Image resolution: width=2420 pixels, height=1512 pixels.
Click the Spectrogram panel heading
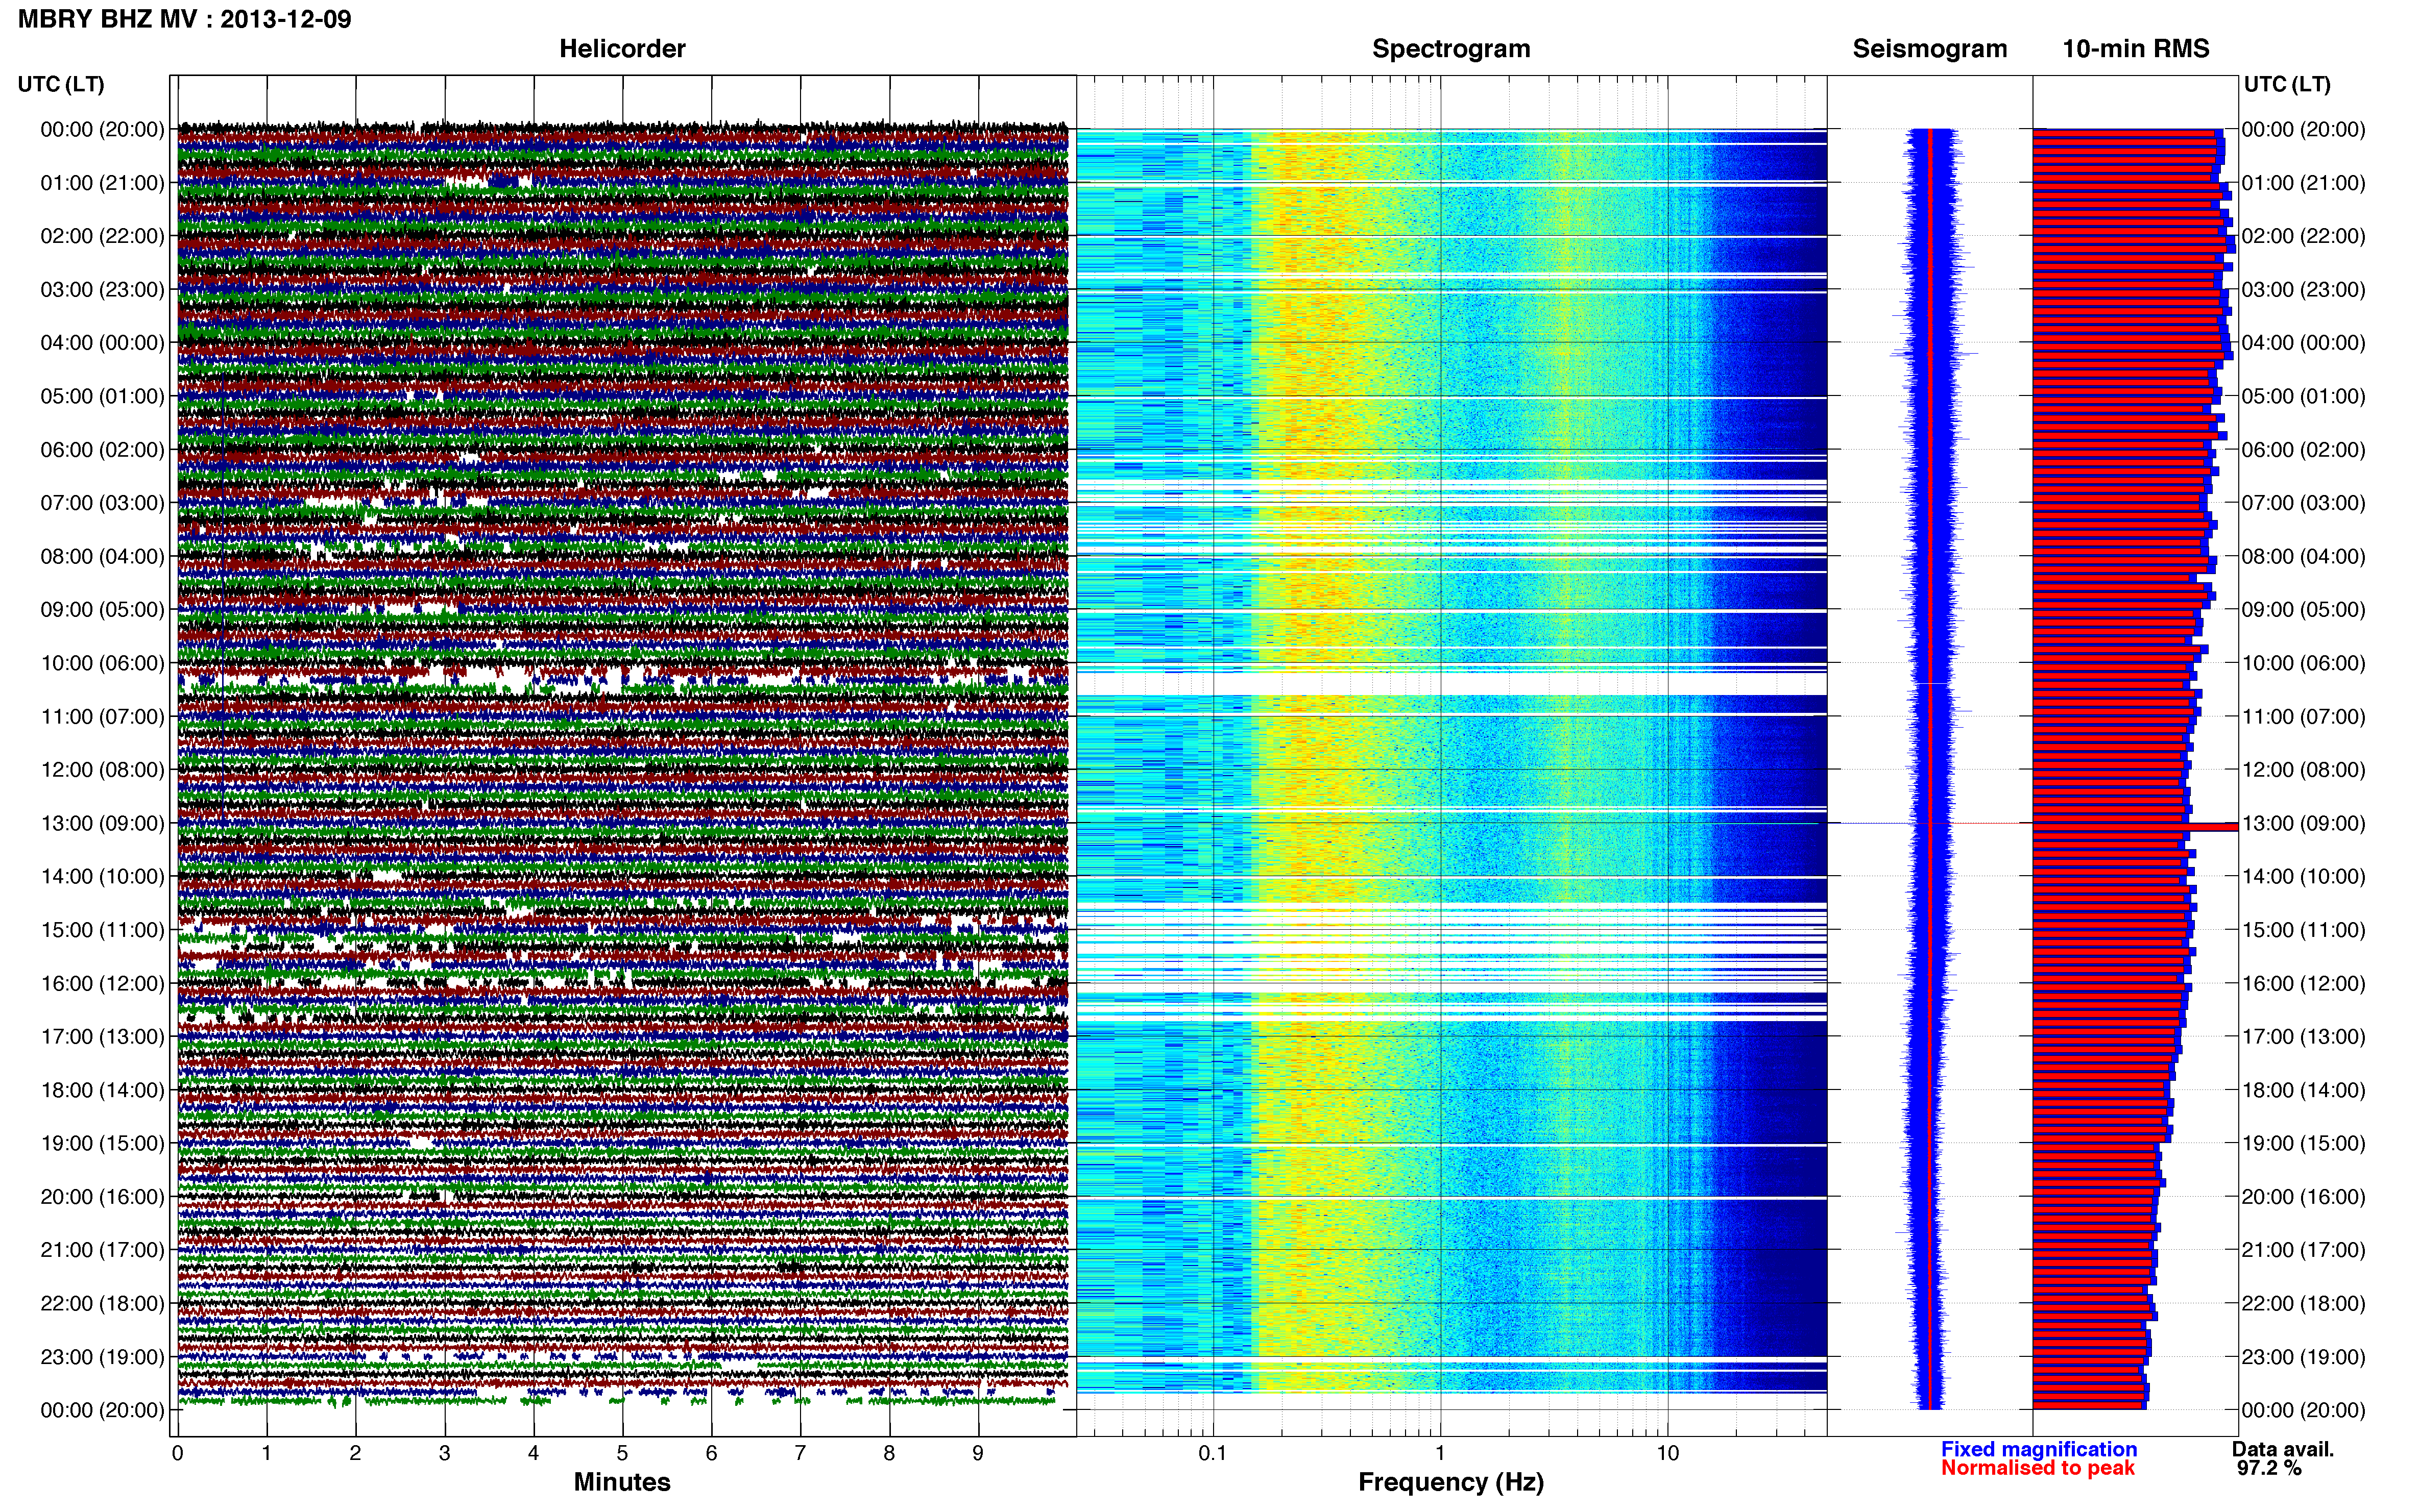1450,49
